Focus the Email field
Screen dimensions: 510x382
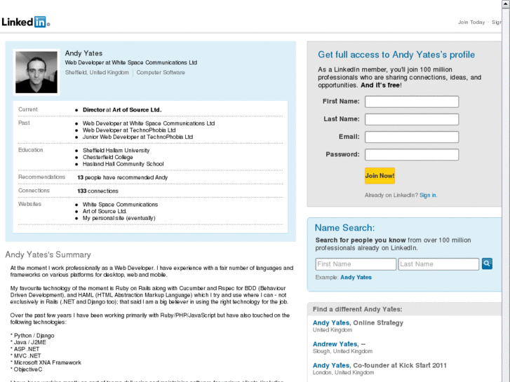pos(412,137)
